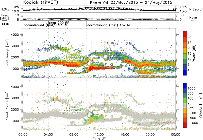The image size is (203, 140).
Task: Click the green-orange velocity patch near 11:00
Action: [x=94, y=119]
